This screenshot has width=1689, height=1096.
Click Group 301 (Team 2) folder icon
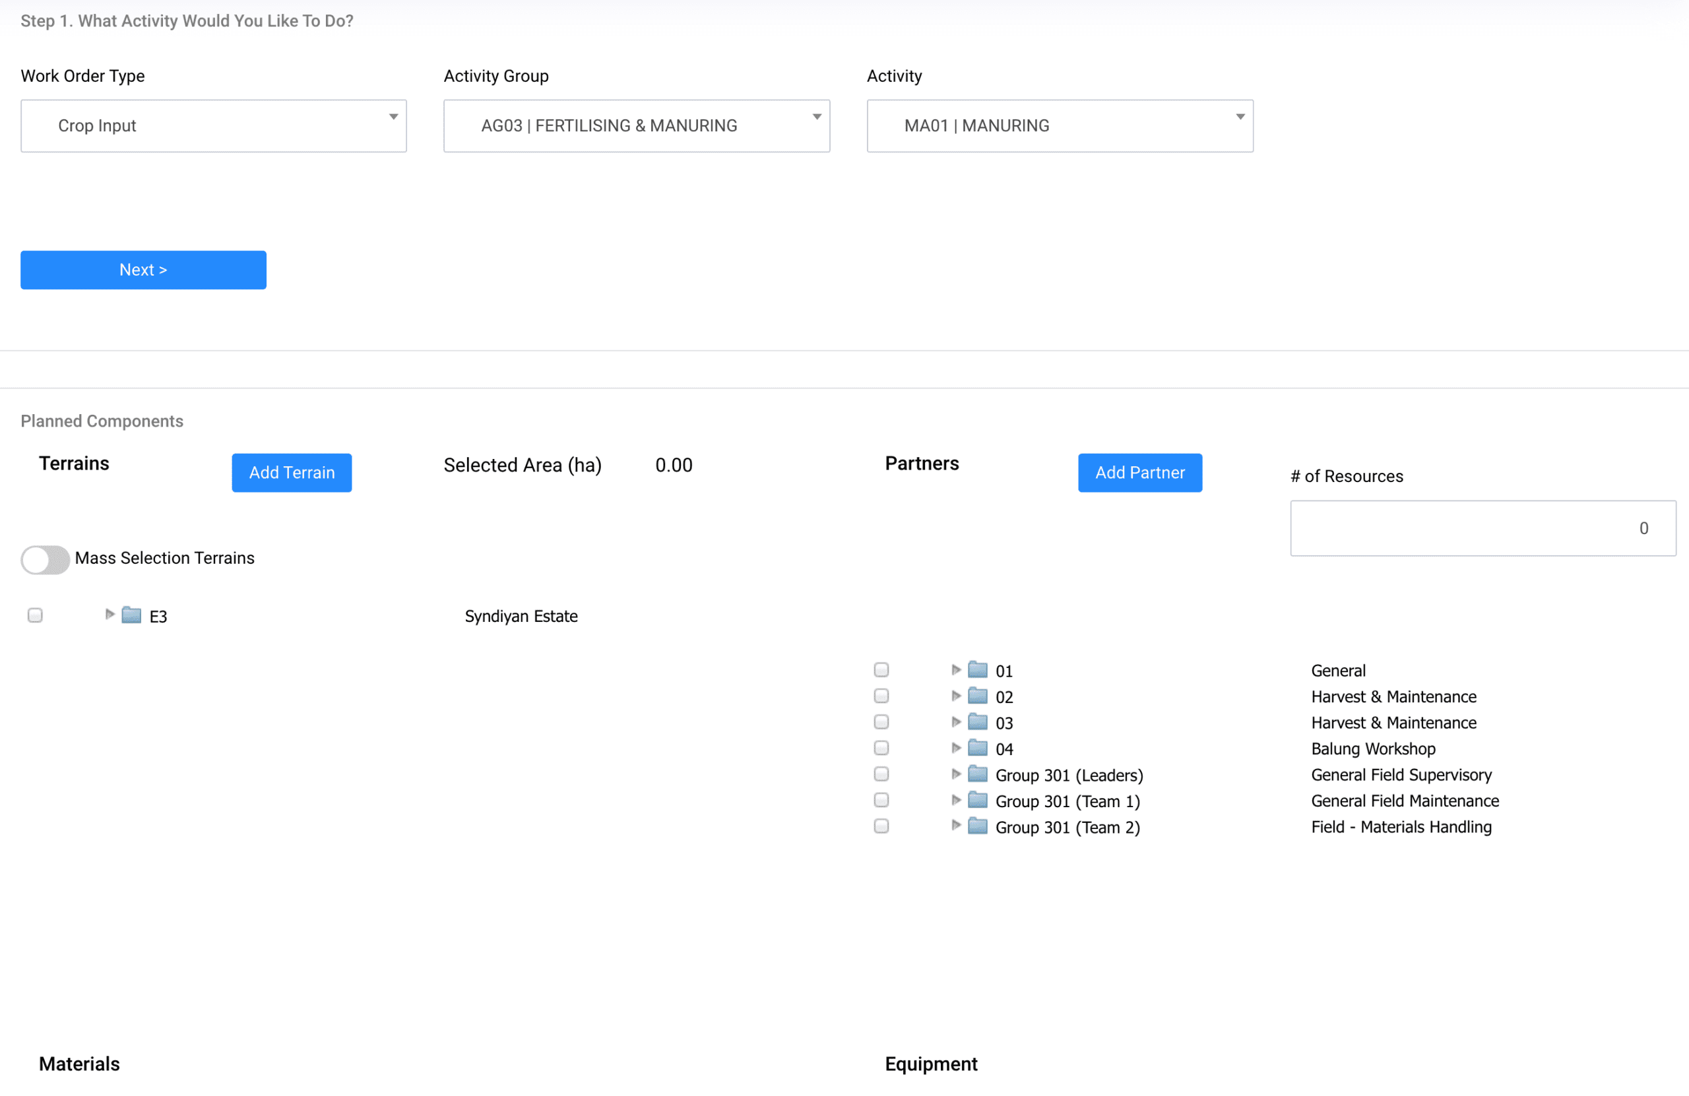[x=978, y=826]
